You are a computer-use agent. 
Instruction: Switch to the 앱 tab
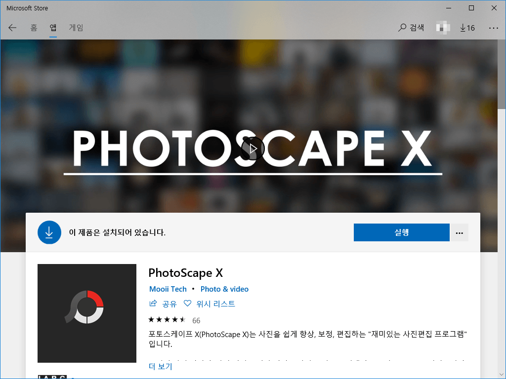click(53, 28)
